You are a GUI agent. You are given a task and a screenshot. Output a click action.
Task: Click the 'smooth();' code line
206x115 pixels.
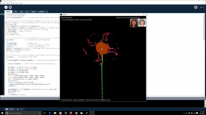(x=10, y=47)
